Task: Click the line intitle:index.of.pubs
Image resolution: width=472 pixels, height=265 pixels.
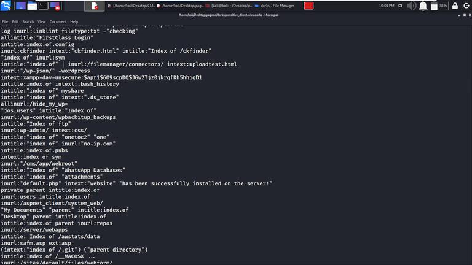Action: point(34,150)
